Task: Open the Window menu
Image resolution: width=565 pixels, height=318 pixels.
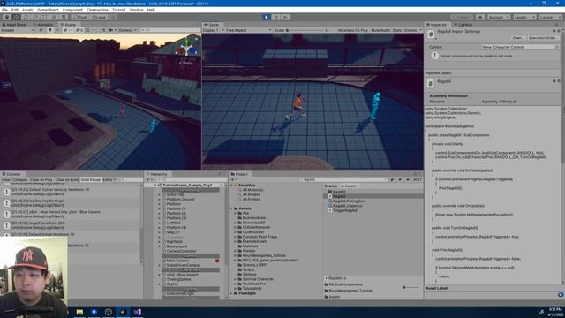Action: click(136, 10)
